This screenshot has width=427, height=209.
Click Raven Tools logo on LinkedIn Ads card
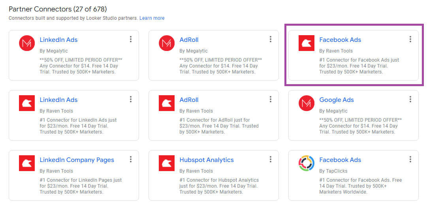point(27,103)
